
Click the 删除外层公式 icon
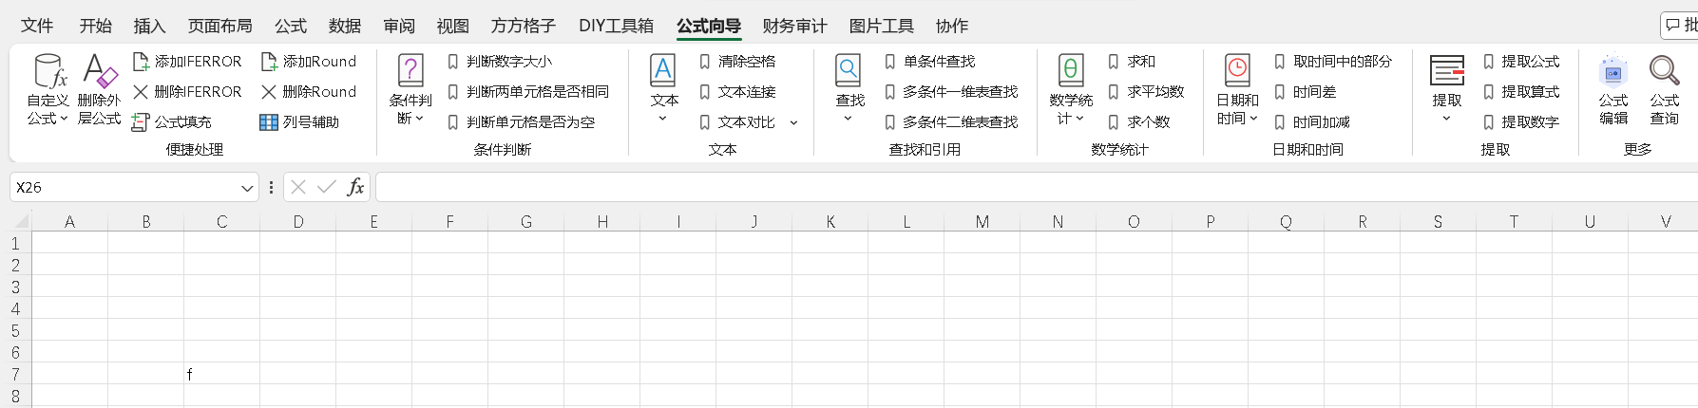point(99,72)
